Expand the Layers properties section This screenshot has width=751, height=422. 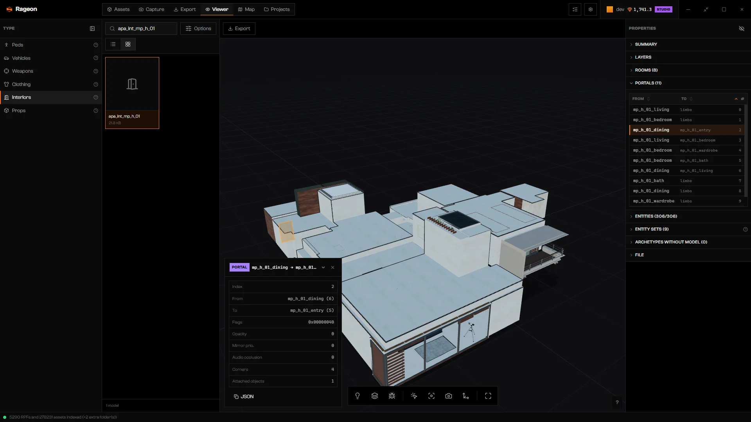pos(688,57)
